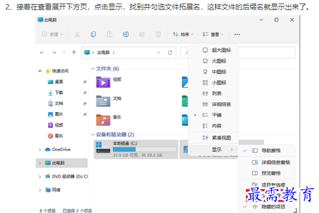Image resolution: width=319 pixels, height=213 pixels.
Task: Open the 显示 submenu
Action: pyautogui.click(x=214, y=149)
